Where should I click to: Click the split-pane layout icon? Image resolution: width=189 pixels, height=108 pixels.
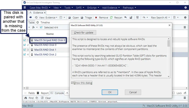click(61, 17)
